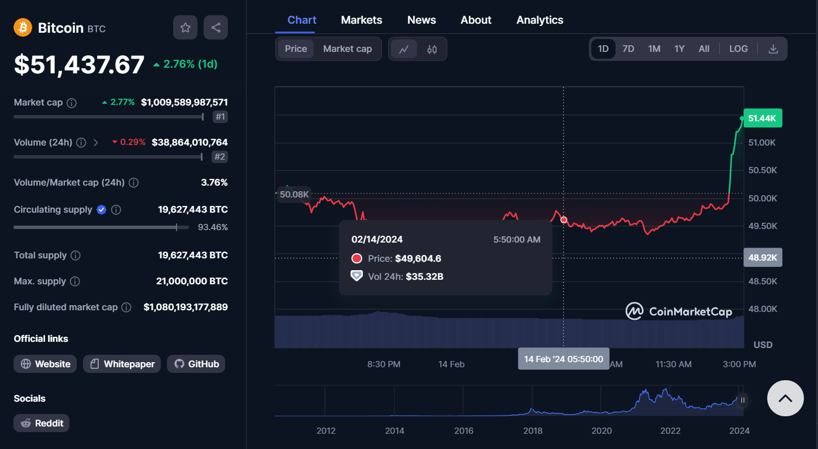818x449 pixels.
Task: Open the Whitepaper link
Action: click(122, 364)
